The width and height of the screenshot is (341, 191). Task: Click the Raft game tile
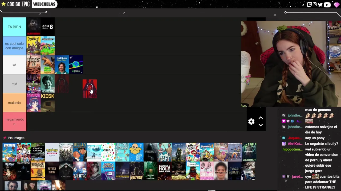pyautogui.click(x=165, y=152)
